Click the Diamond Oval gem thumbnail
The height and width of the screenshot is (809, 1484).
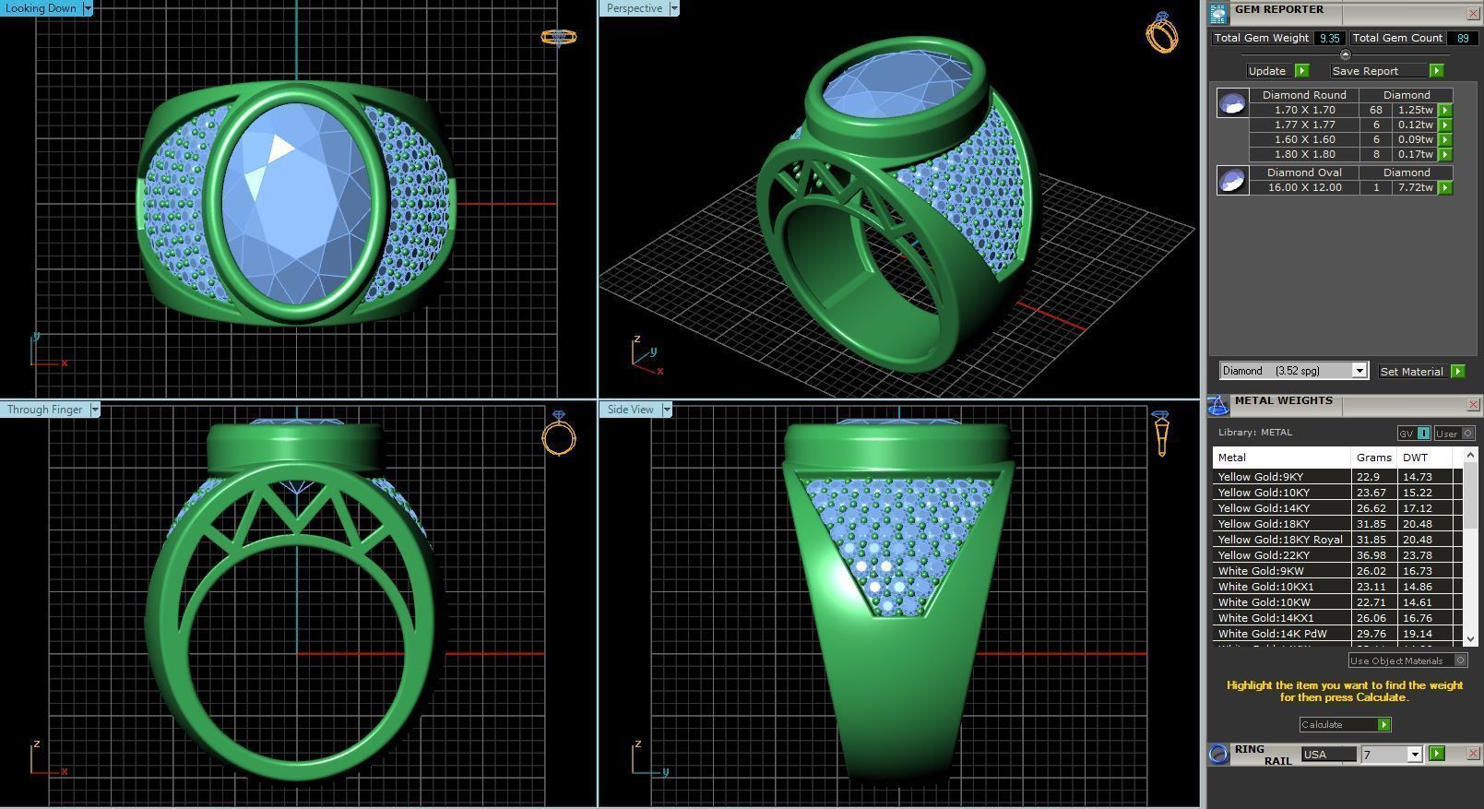click(x=1232, y=181)
